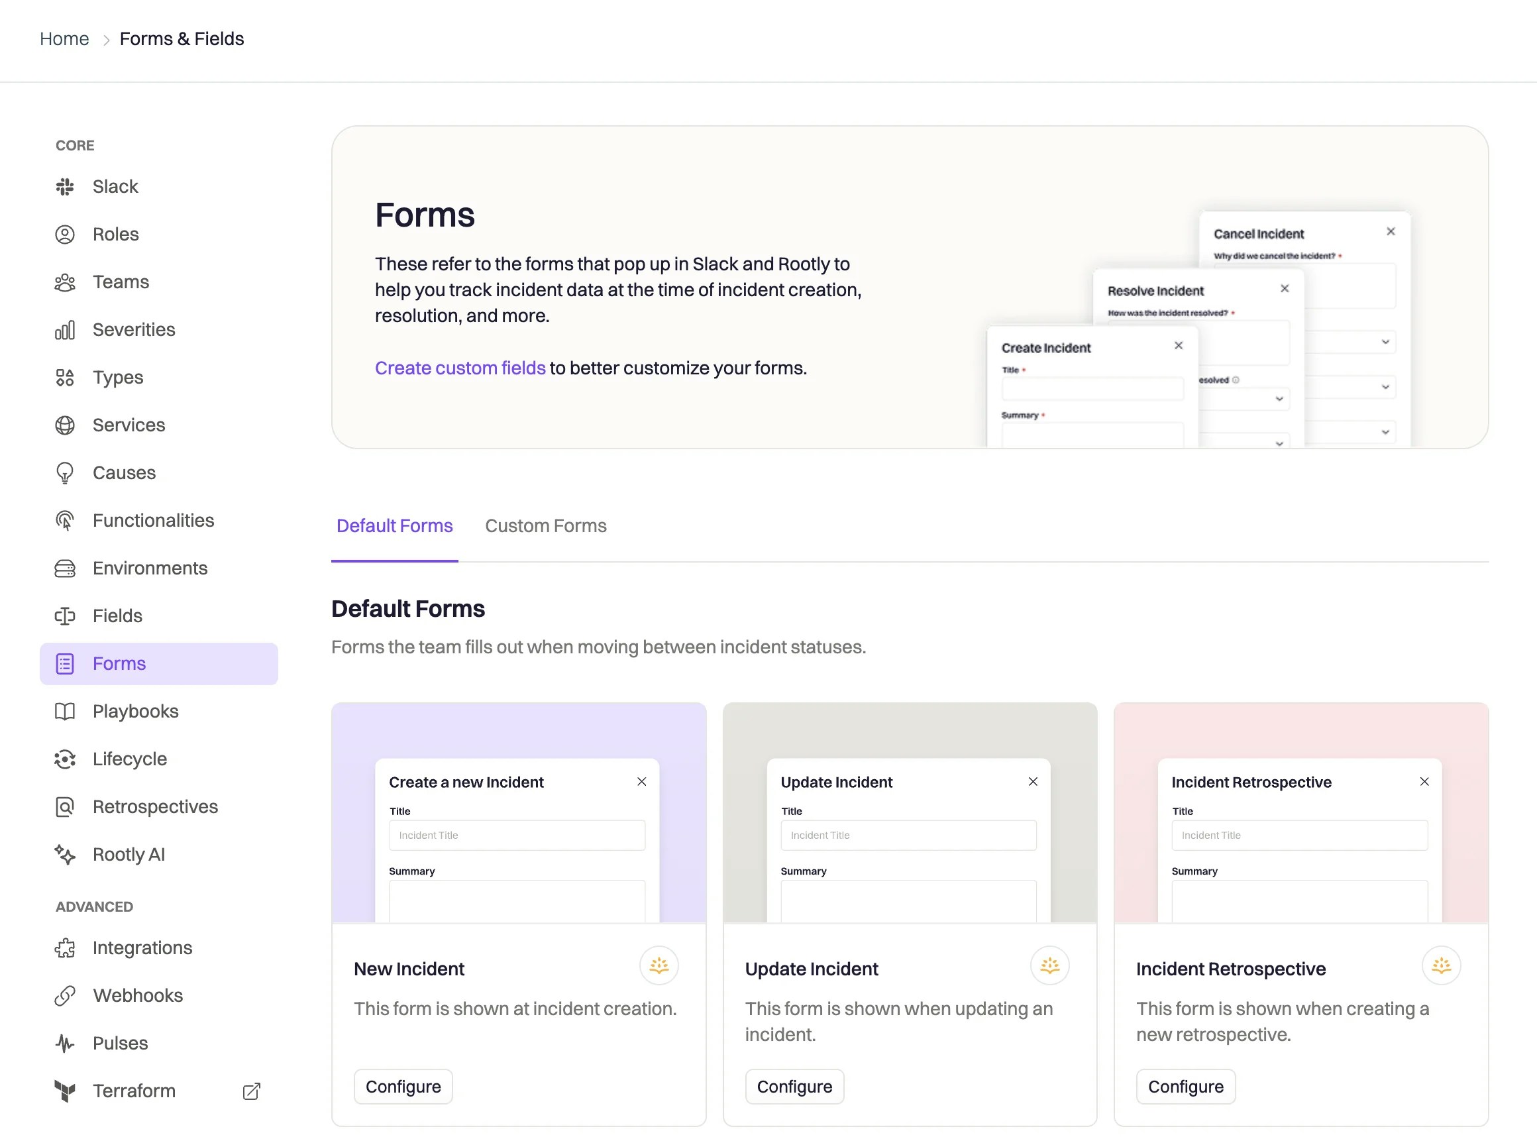
Task: Configure the Update Incident form
Action: click(x=794, y=1087)
